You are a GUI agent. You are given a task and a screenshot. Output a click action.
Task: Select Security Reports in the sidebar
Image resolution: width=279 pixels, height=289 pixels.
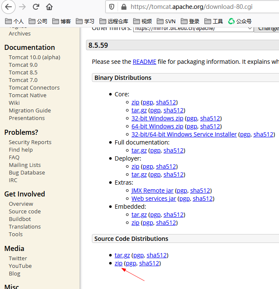pyautogui.click(x=30, y=142)
